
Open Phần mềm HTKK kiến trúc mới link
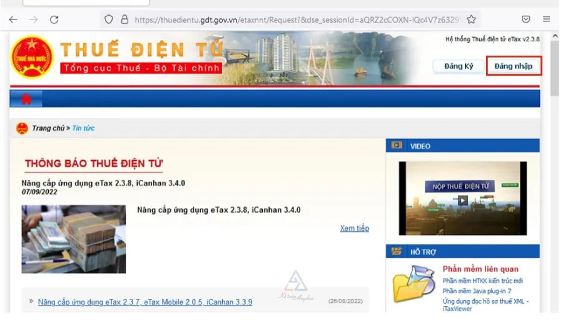tap(482, 281)
